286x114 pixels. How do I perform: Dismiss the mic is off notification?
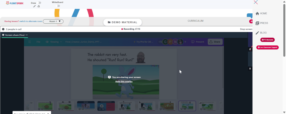click(x=48, y=113)
